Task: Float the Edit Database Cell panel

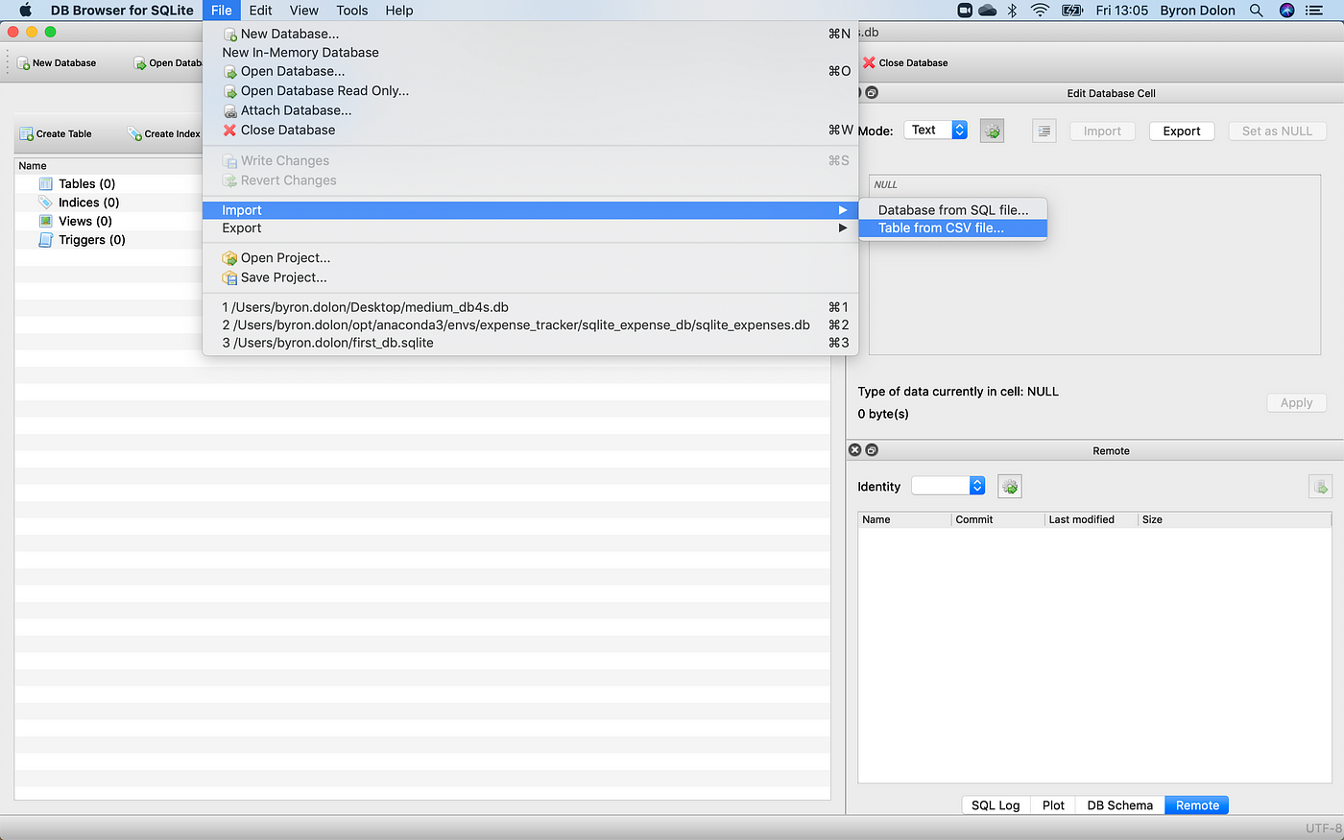Action: [x=872, y=93]
